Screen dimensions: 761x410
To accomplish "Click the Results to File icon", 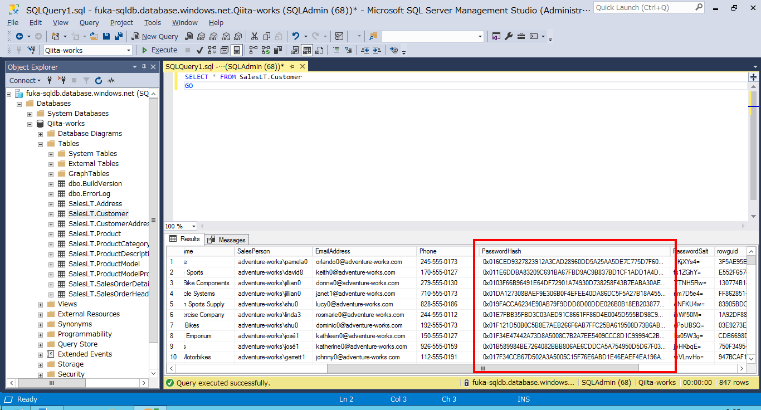I will click(x=319, y=50).
